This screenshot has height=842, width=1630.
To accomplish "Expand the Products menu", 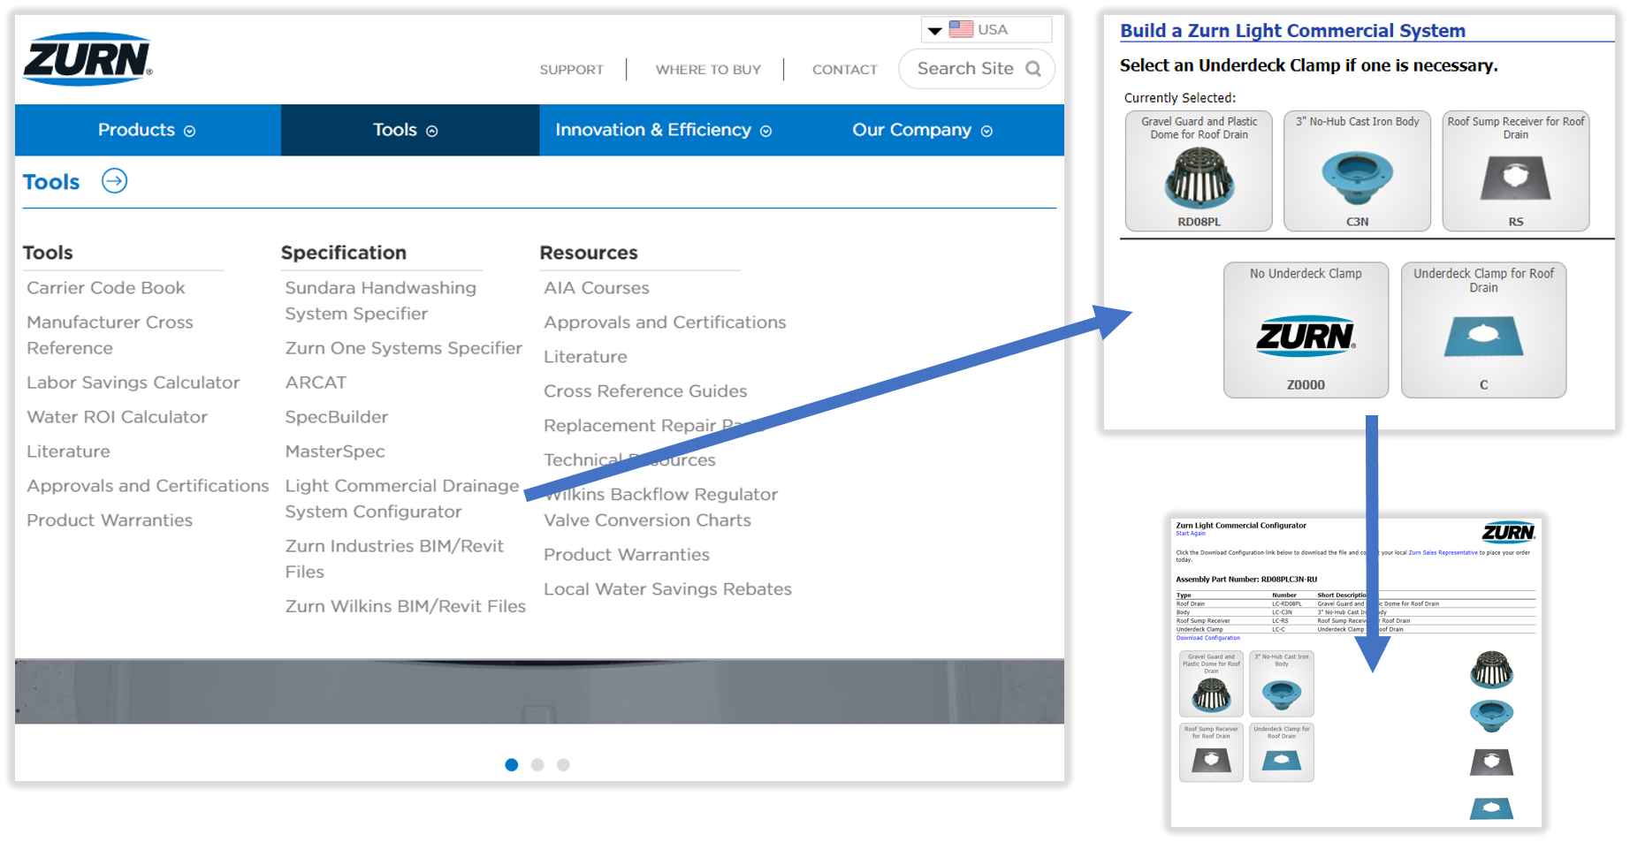I will pyautogui.click(x=148, y=130).
